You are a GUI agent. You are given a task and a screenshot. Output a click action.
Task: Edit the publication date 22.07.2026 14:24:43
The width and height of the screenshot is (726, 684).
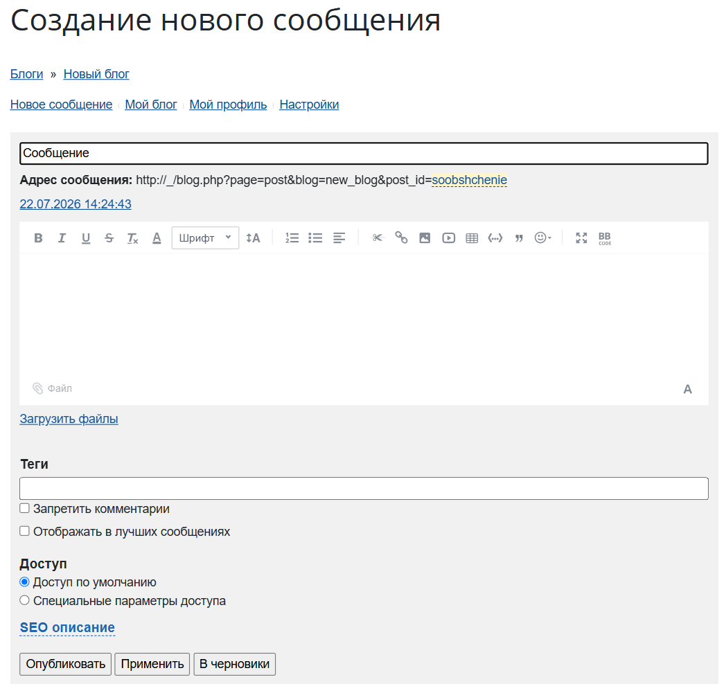tap(76, 204)
